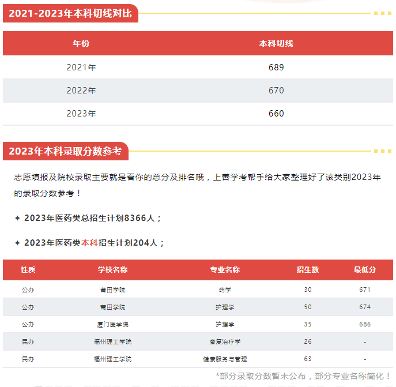Select 莆田学院 in the 药学 row
Viewport: 396px width, 387px height.
point(112,290)
